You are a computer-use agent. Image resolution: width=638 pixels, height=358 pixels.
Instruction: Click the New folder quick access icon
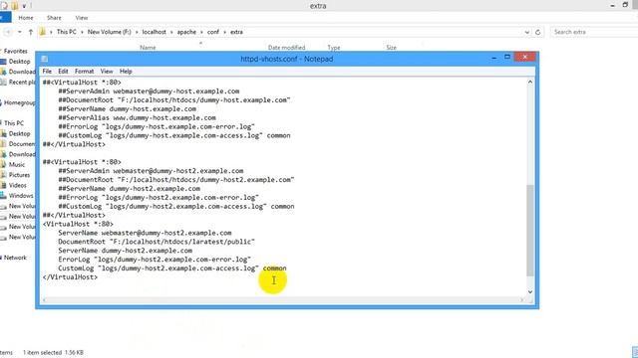pyautogui.click(x=15, y=6)
